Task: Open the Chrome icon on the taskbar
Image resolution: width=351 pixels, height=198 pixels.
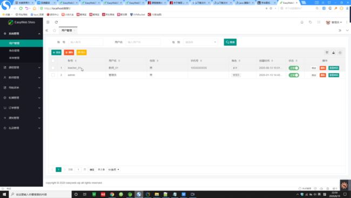Action: (112, 194)
